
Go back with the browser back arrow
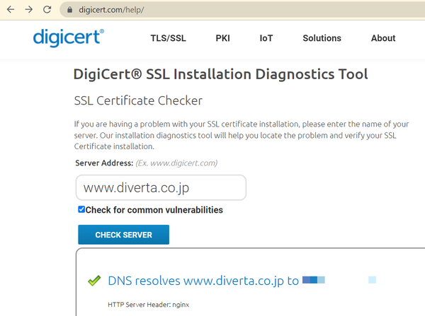click(x=11, y=10)
